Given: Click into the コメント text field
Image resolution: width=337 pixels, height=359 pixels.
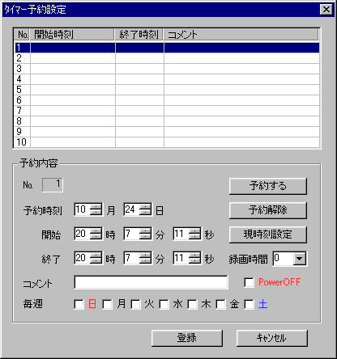Looking at the screenshot, I should tap(151, 282).
